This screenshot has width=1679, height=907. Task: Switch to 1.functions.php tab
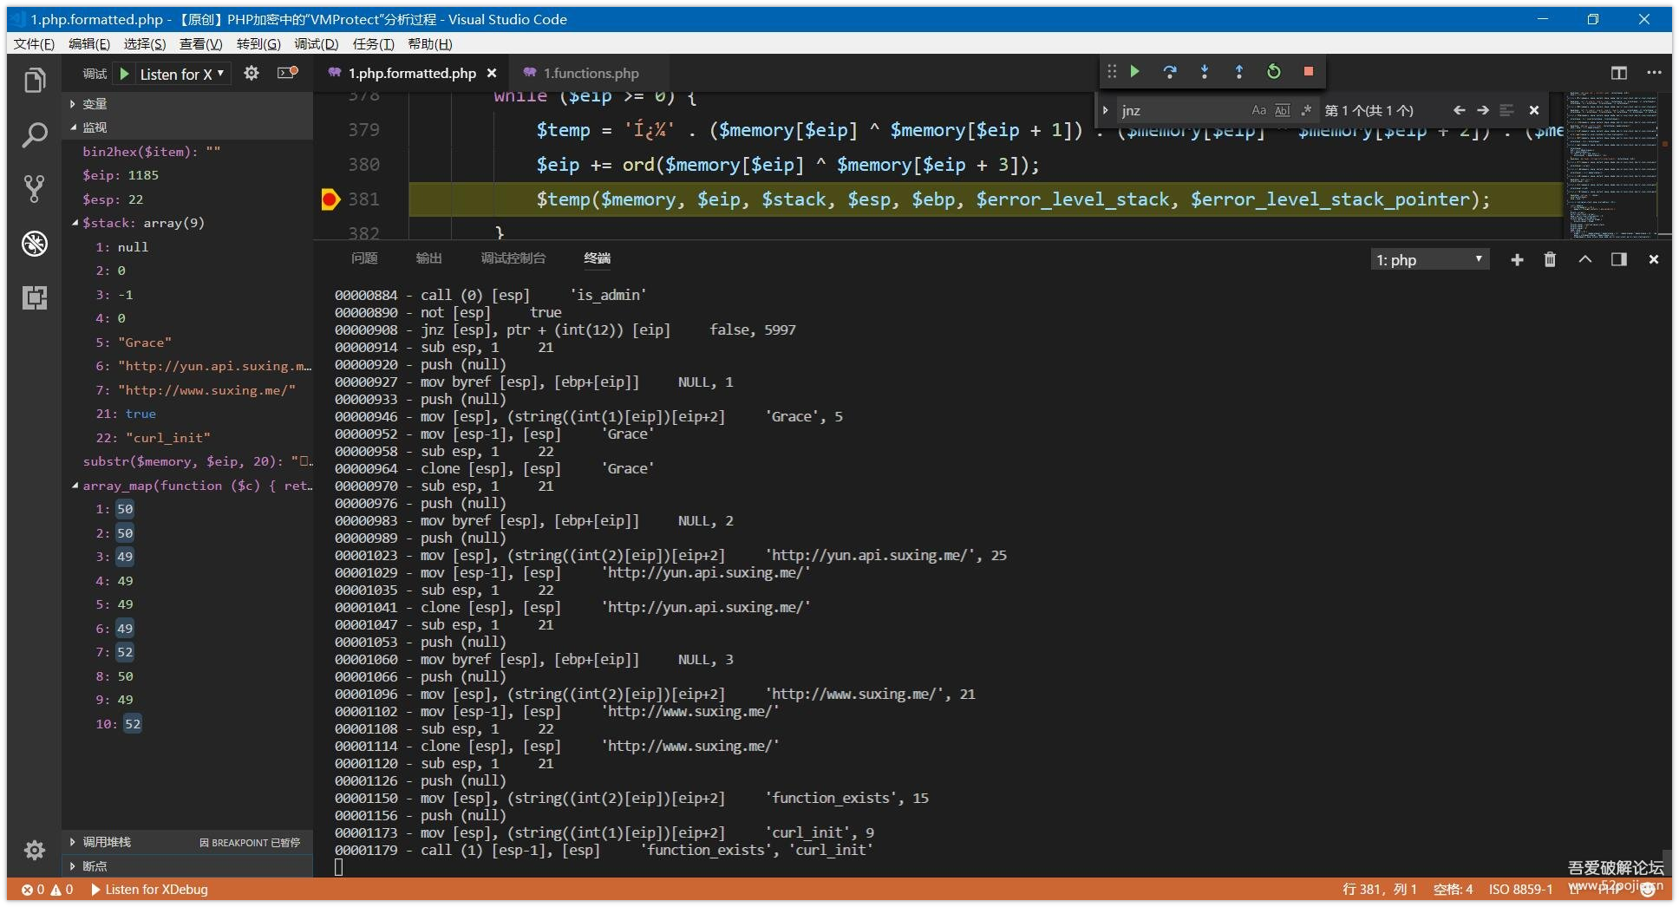click(591, 74)
